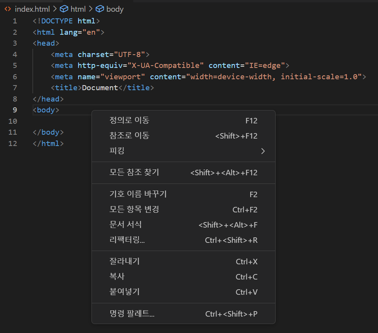This screenshot has width=378, height=333.
Task: Expand the '피킹' submenu arrow
Action: [263, 151]
